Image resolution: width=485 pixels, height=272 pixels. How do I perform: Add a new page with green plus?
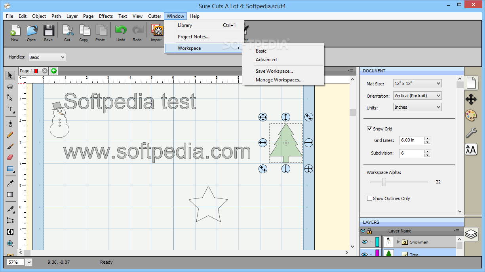(x=54, y=71)
